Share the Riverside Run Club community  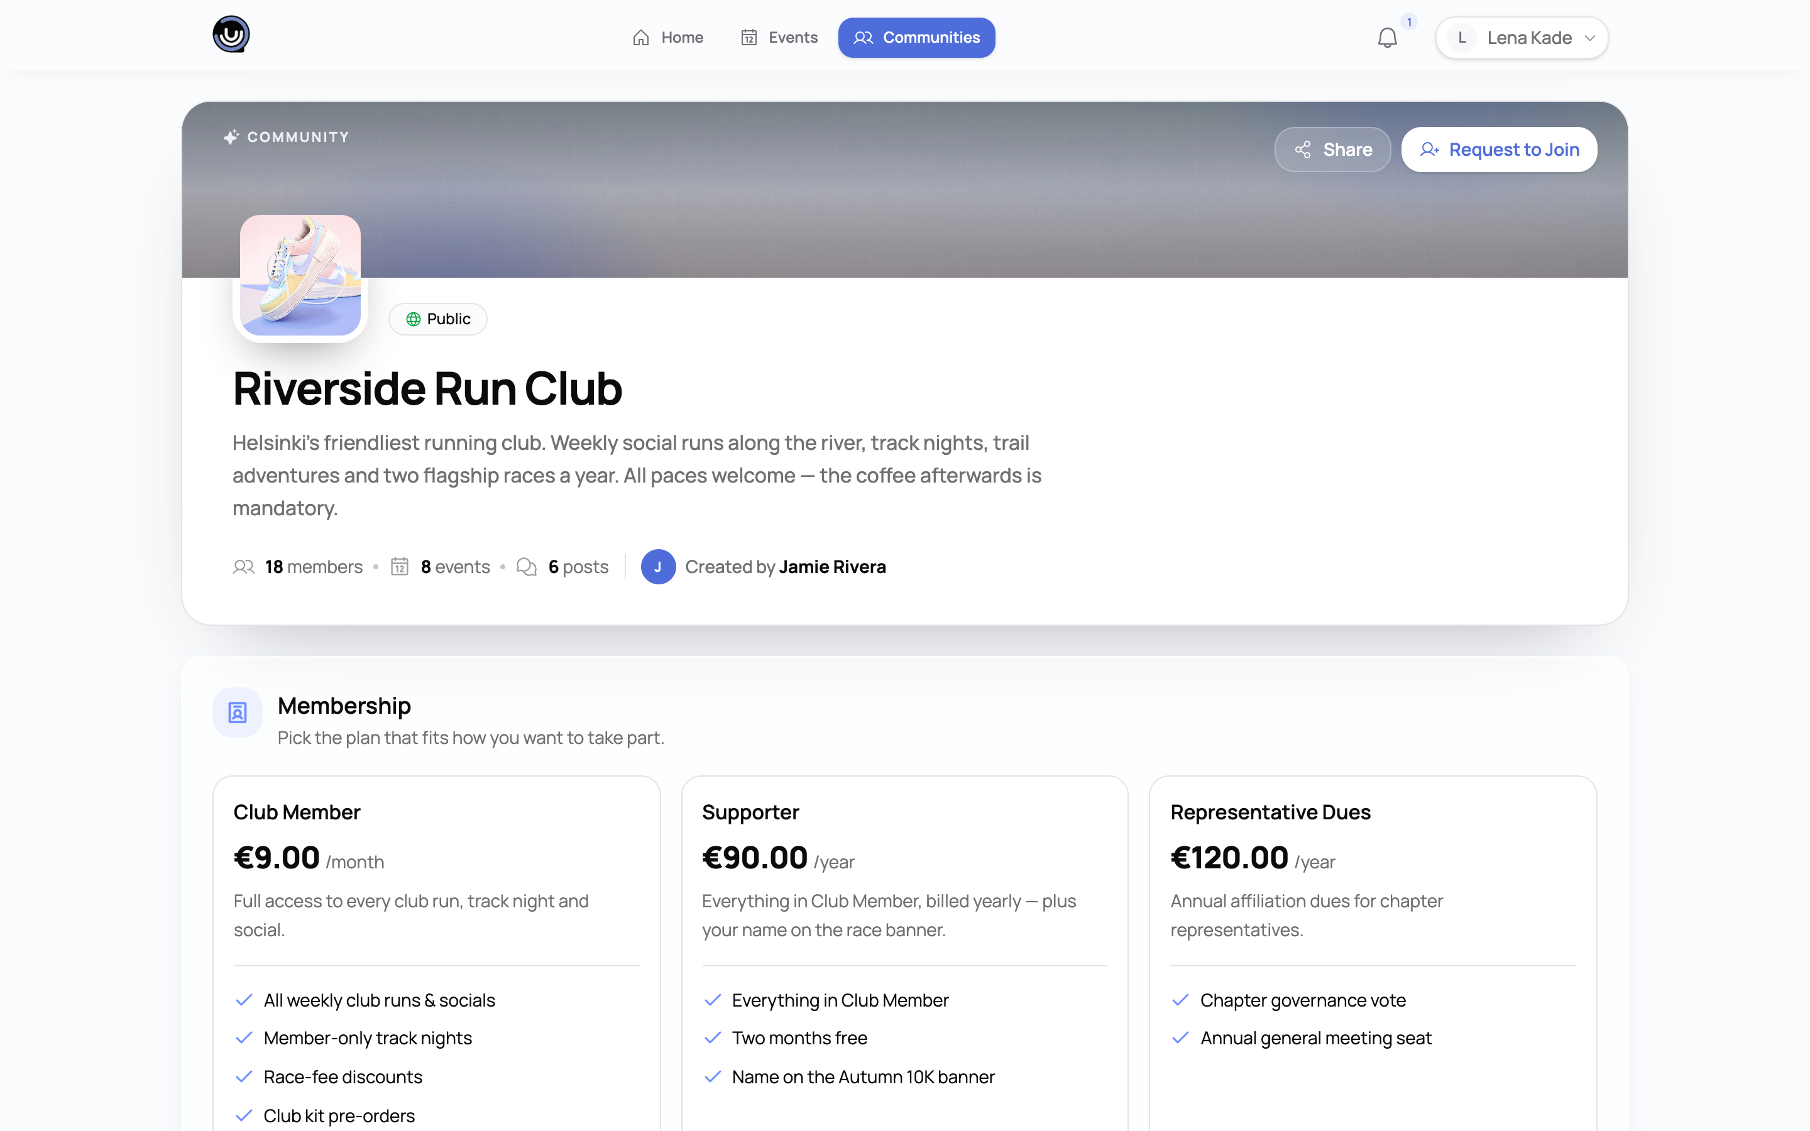pyautogui.click(x=1333, y=150)
